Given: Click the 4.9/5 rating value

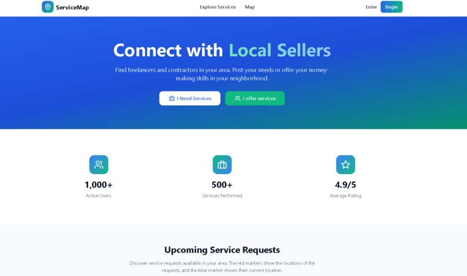Looking at the screenshot, I should (345, 185).
